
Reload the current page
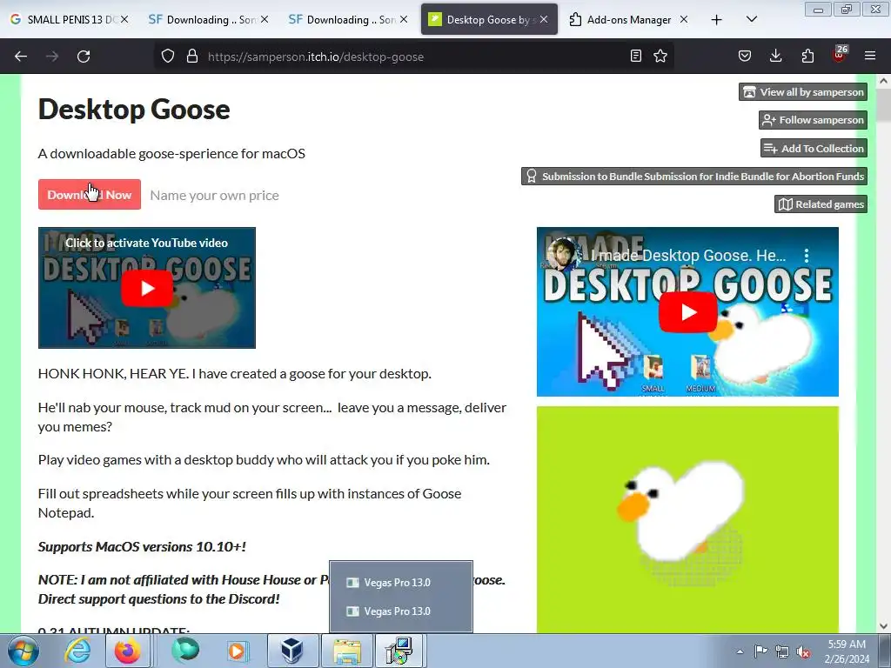click(x=84, y=57)
